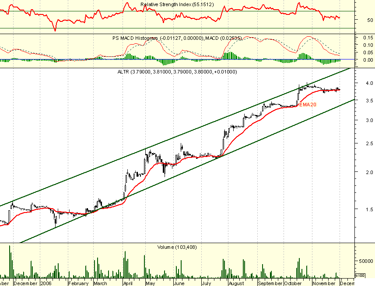Click the MACD axis value 0.10
The width and height of the screenshot is (375, 286).
(368, 45)
